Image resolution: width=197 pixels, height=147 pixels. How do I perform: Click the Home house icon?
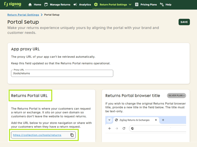(x=30, y=5)
